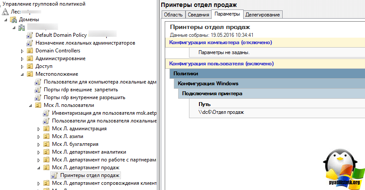Click Конфигурация компьютера (отключено) header link

(220, 42)
